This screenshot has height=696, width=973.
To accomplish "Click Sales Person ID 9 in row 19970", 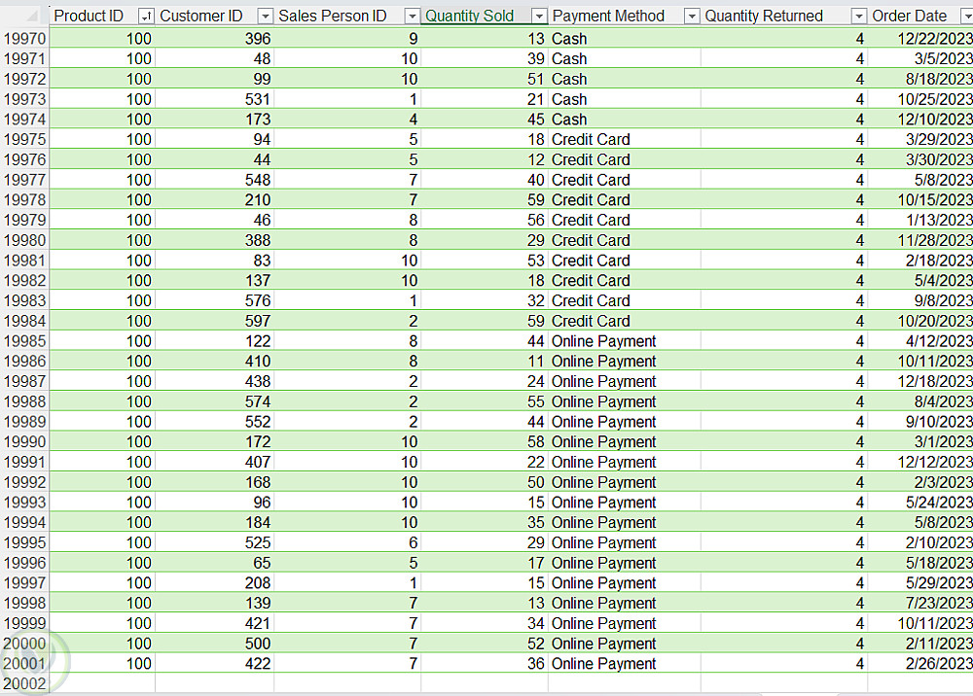I will click(347, 39).
